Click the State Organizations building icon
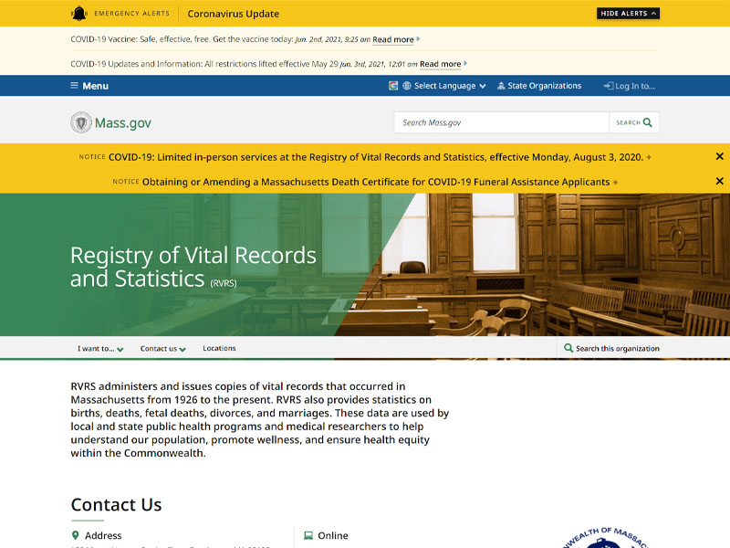The width and height of the screenshot is (730, 548). pyautogui.click(x=500, y=85)
